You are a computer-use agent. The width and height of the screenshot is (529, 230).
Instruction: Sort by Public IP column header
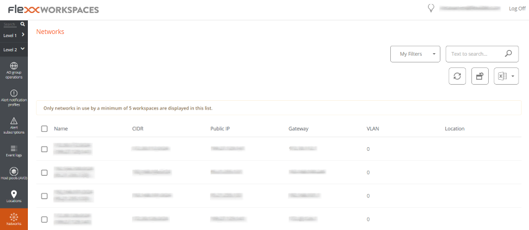(220, 129)
